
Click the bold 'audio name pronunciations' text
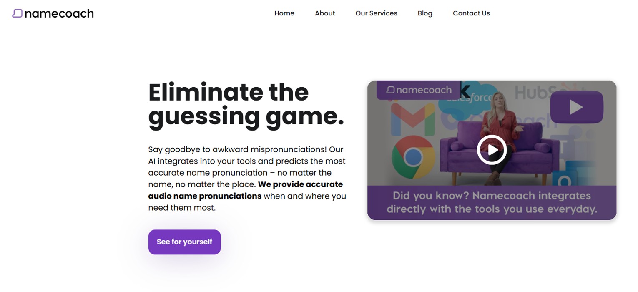(x=205, y=196)
